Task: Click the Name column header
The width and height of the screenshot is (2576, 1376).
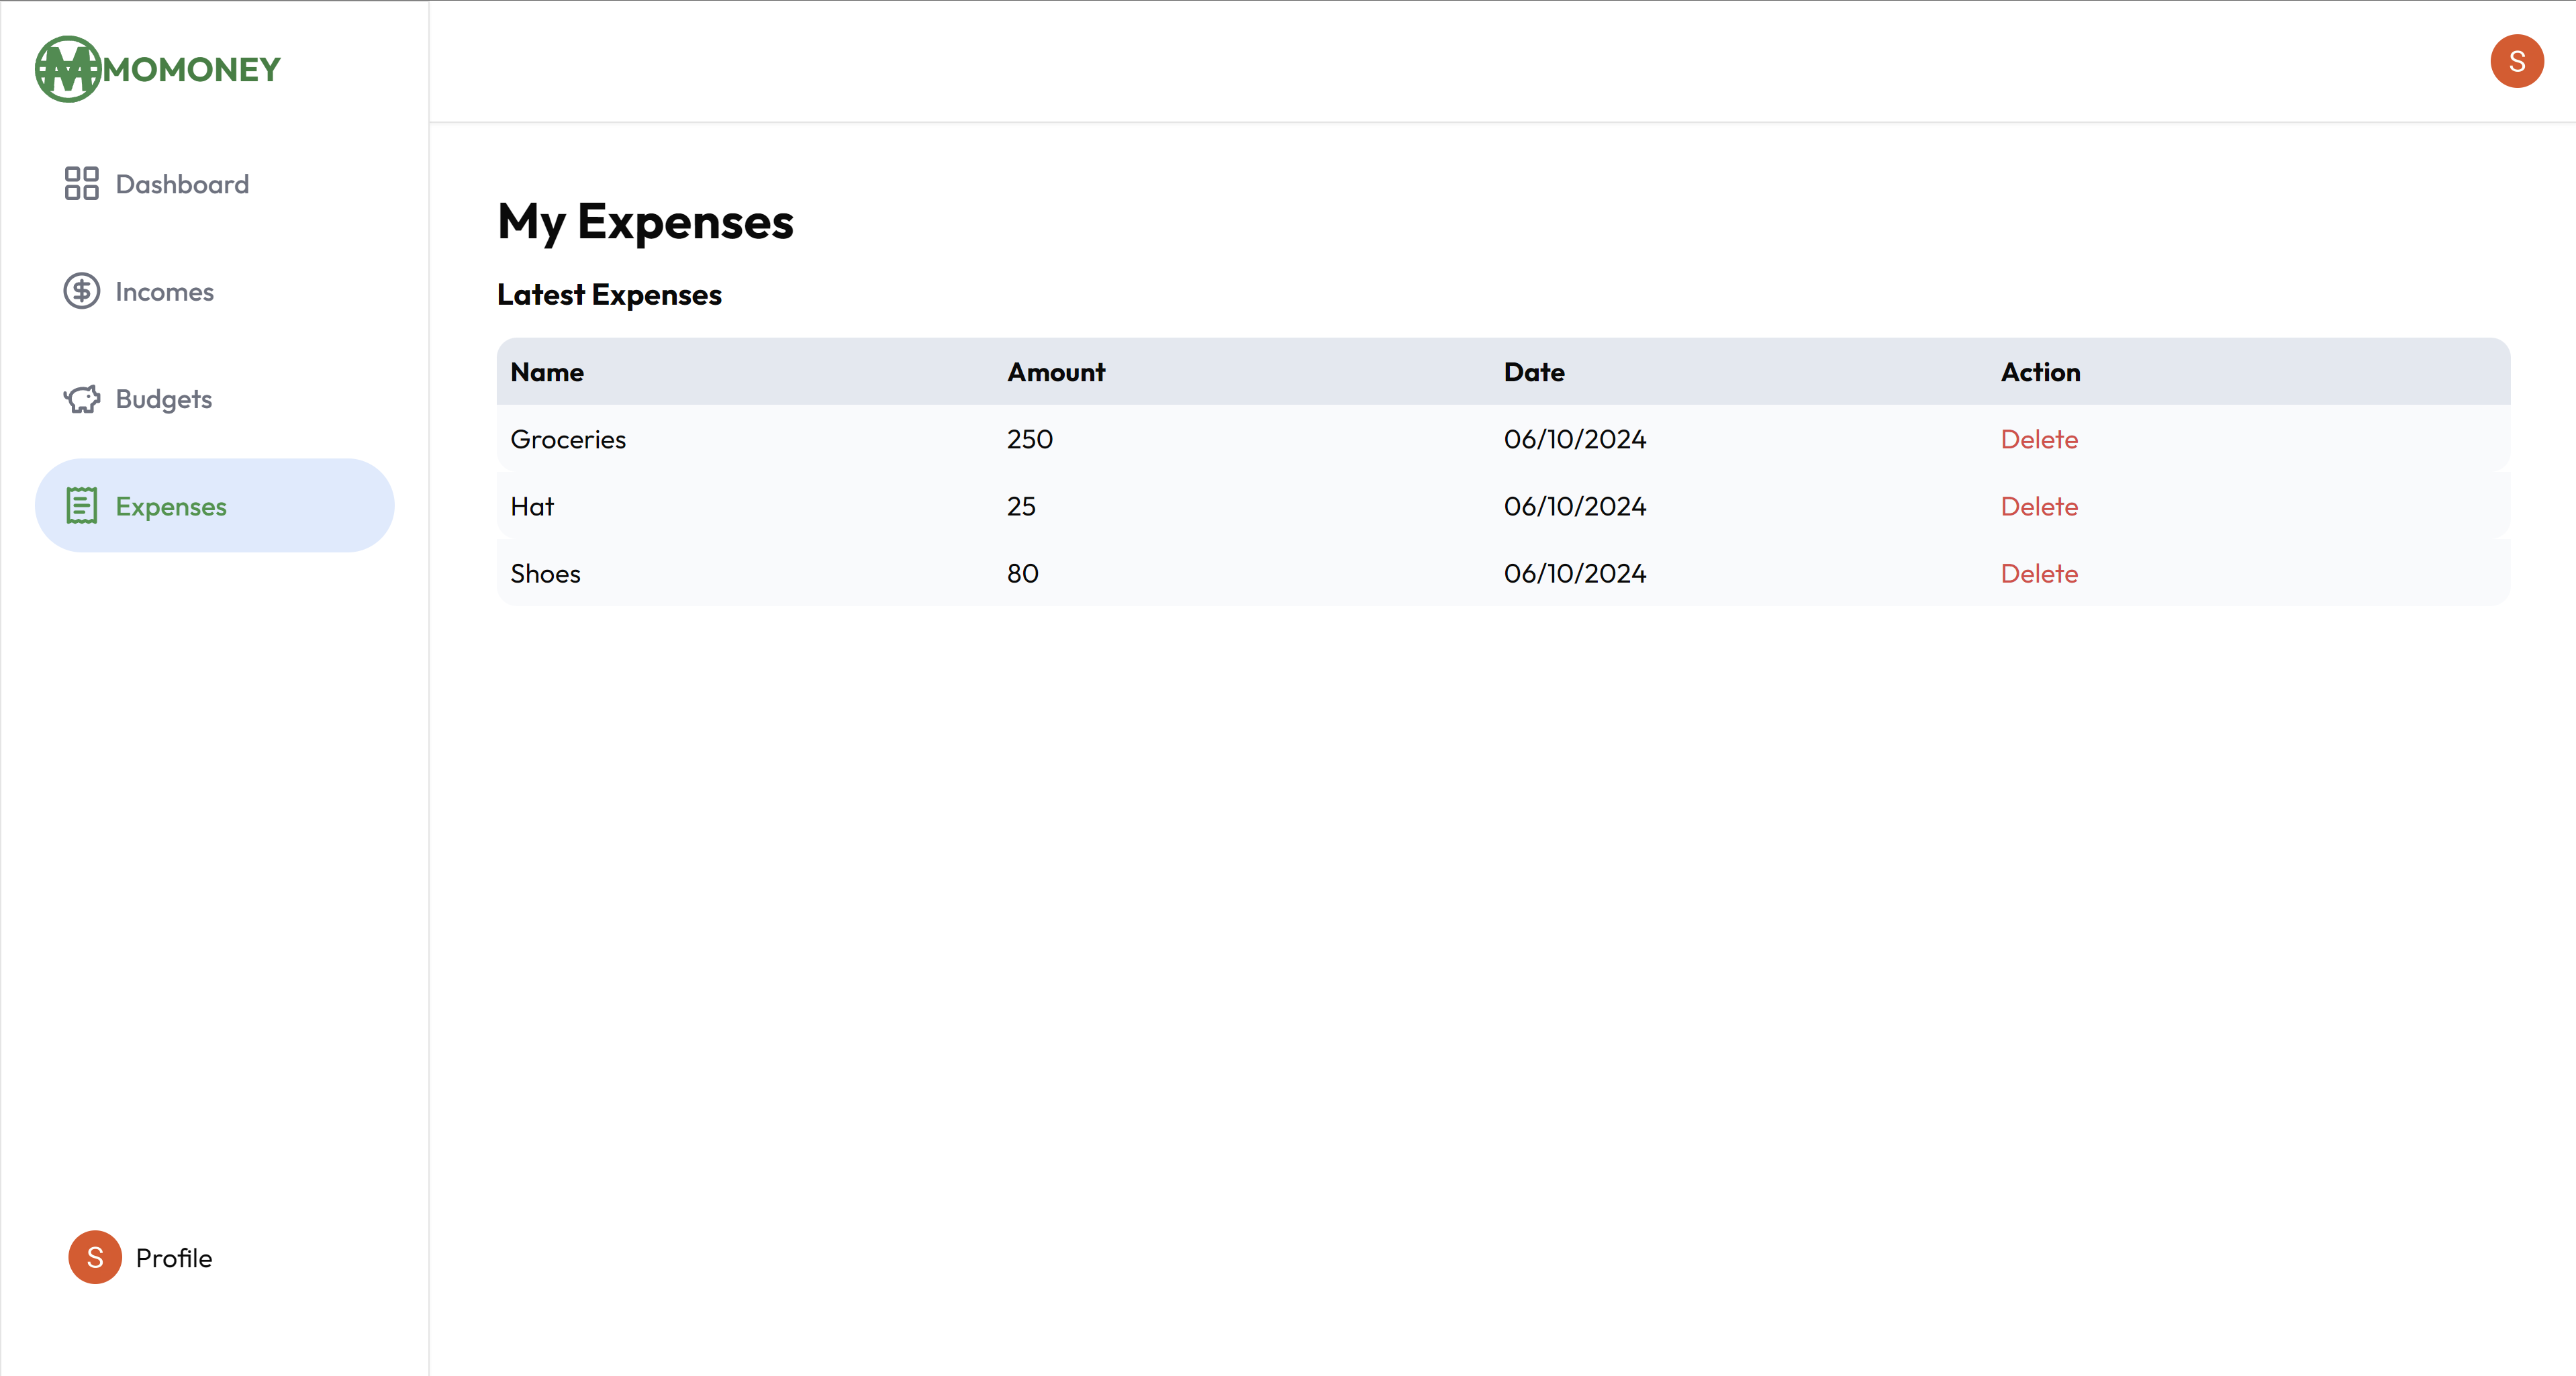Action: point(547,372)
